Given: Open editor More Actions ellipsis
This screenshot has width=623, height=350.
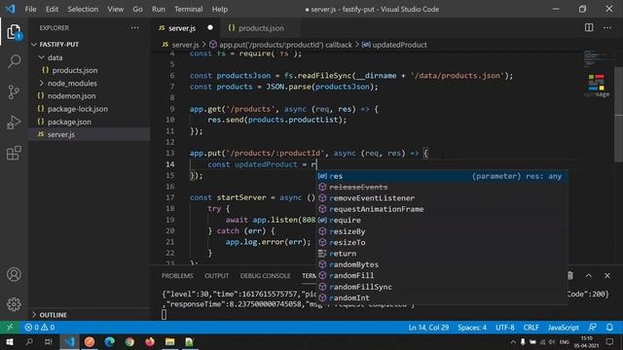Looking at the screenshot, I should [x=607, y=28].
